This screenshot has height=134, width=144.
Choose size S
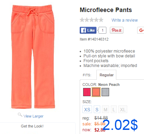coord(97,109)
